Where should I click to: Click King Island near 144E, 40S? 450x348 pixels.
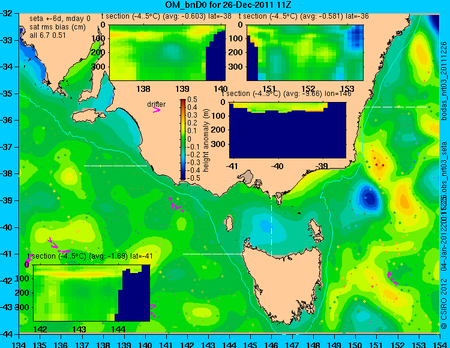pyautogui.click(x=229, y=224)
